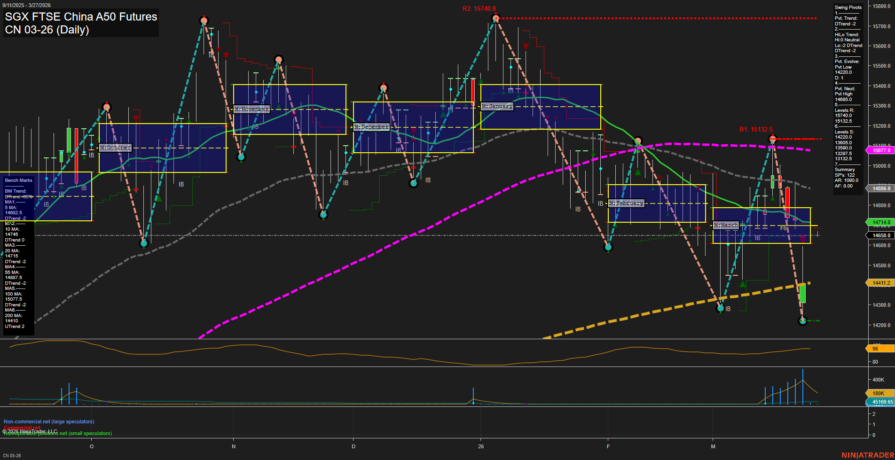Click the swing high pivot circle above M:December box
This screenshot has width=895, height=460.
pyautogui.click(x=384, y=88)
